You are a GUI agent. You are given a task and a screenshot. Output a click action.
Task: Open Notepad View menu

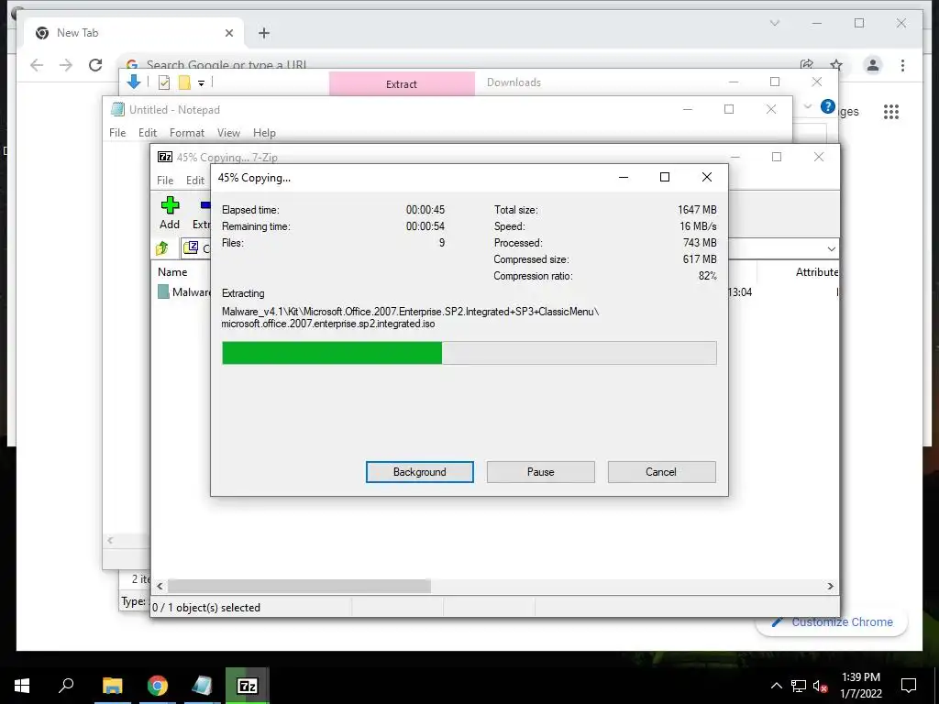[x=228, y=133]
